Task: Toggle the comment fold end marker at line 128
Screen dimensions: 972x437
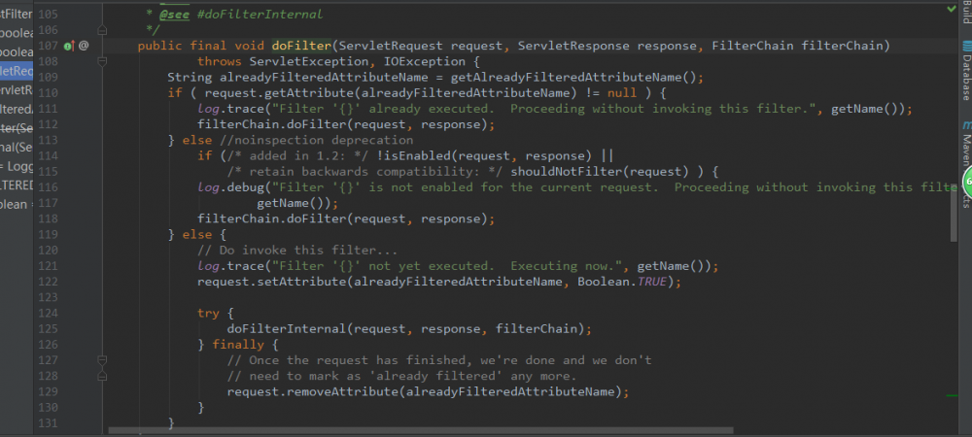Action: pos(102,376)
